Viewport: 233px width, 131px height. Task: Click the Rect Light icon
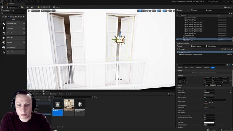click(4, 38)
